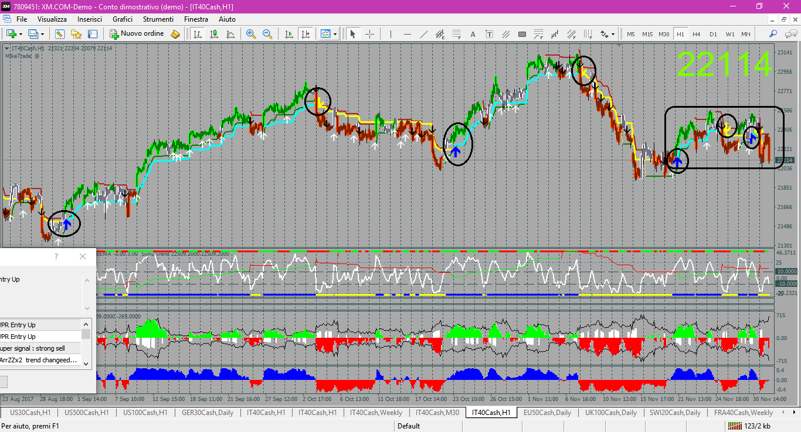Select the horizontal line tool
The image size is (801, 432).
[407, 34]
